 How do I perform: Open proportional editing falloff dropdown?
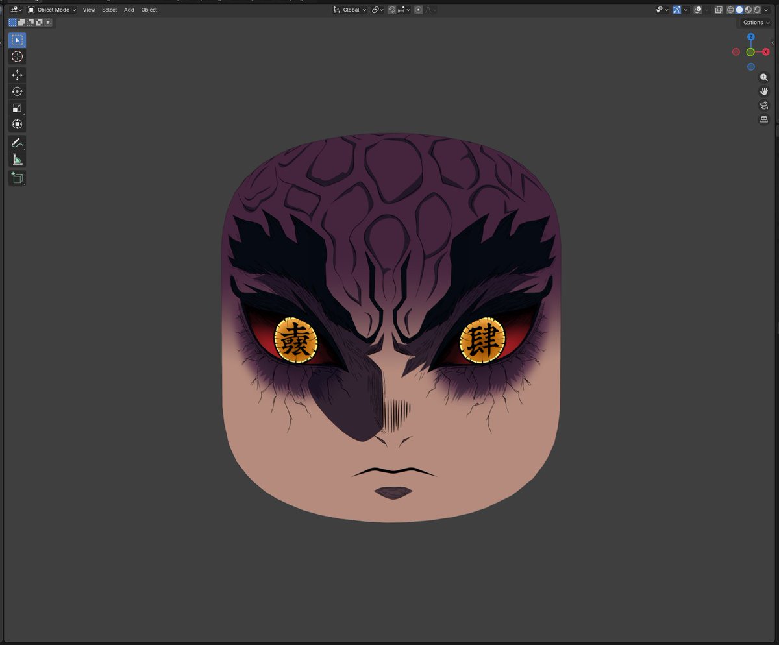click(x=430, y=10)
